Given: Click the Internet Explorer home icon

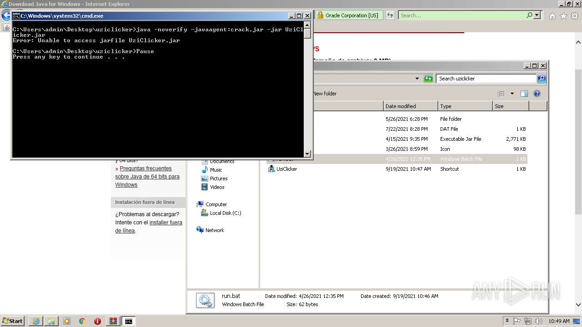Looking at the screenshot, I should pos(552,16).
